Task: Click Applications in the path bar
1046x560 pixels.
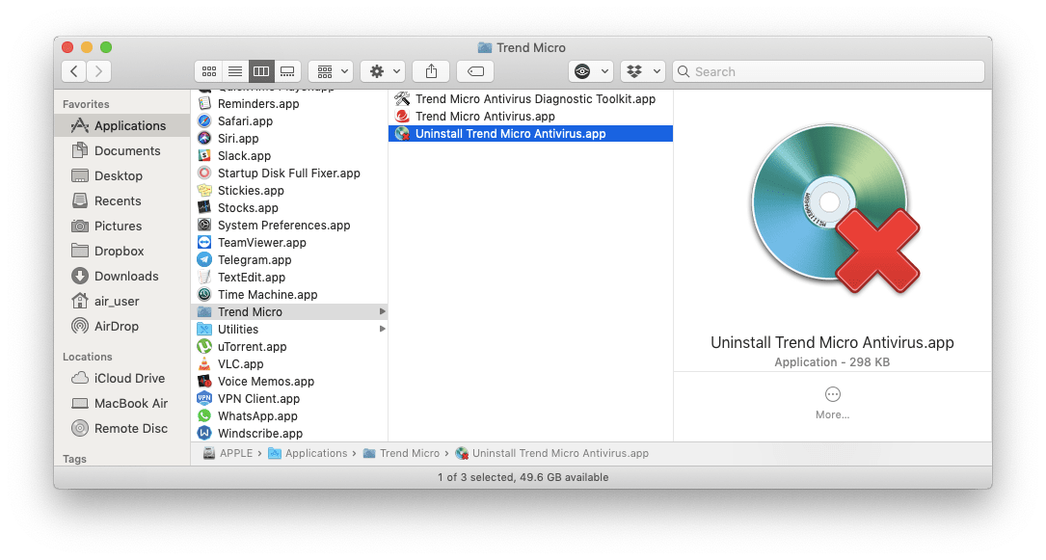Action: tap(317, 453)
